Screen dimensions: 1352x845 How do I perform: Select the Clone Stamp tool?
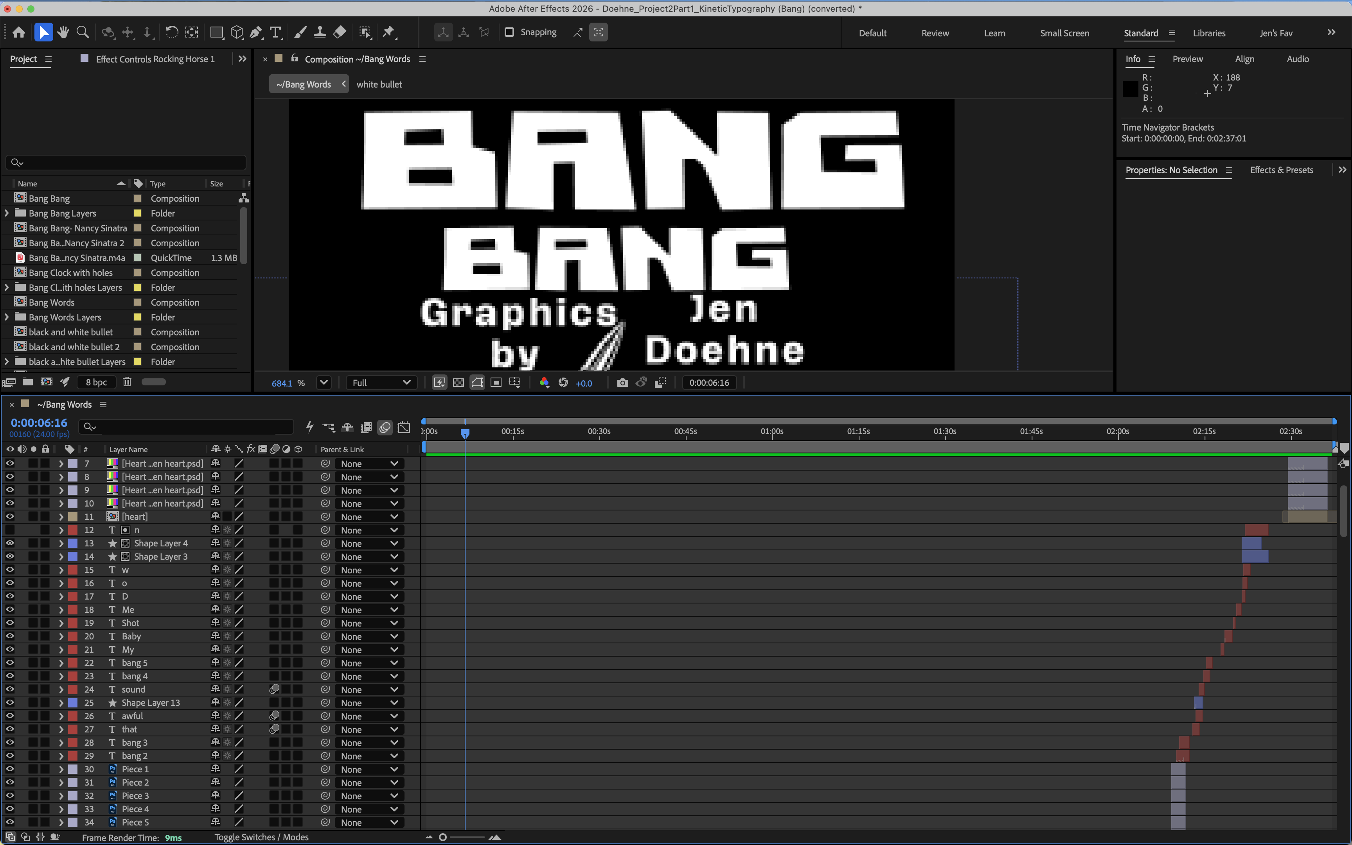point(320,32)
